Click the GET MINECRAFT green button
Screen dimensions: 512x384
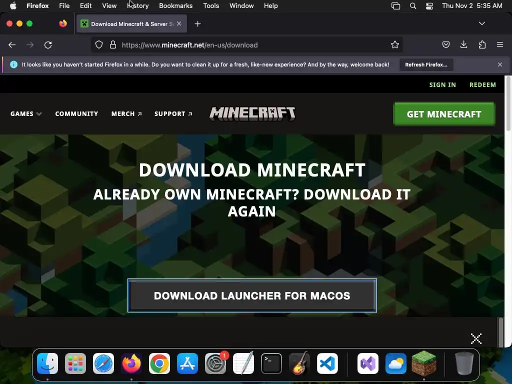pos(444,114)
